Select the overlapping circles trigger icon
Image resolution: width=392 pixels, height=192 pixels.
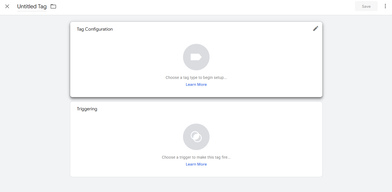pyautogui.click(x=196, y=137)
